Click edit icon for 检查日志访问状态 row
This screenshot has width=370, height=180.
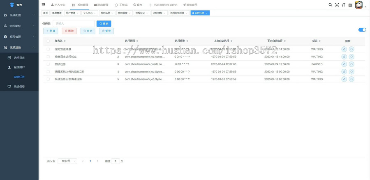(x=344, y=57)
